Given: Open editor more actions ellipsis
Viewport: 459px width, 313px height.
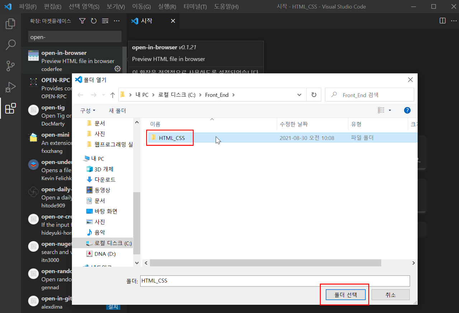Looking at the screenshot, I should click(453, 21).
